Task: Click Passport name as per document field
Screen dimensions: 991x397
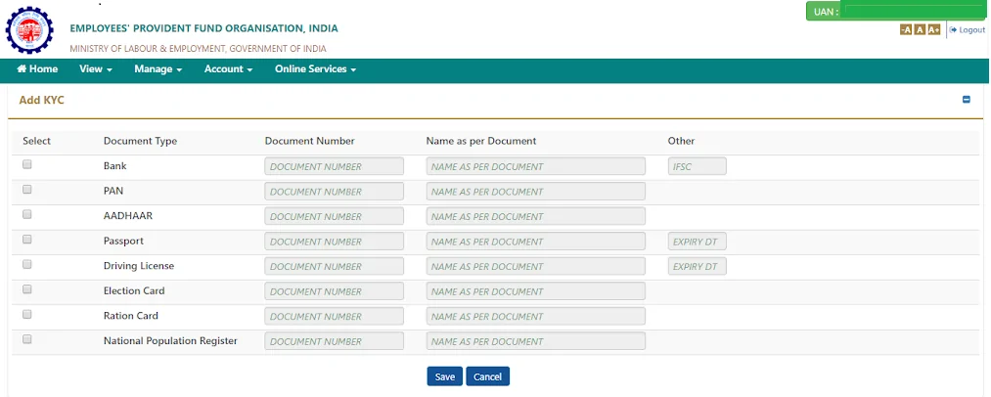Action: (x=536, y=242)
